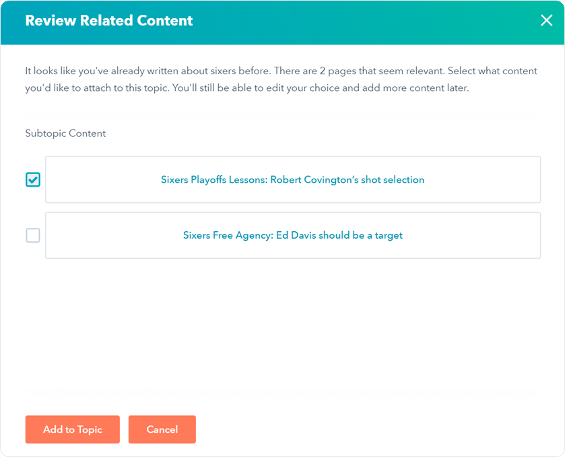Click the intro paragraph about sixers pages

click(x=246, y=80)
